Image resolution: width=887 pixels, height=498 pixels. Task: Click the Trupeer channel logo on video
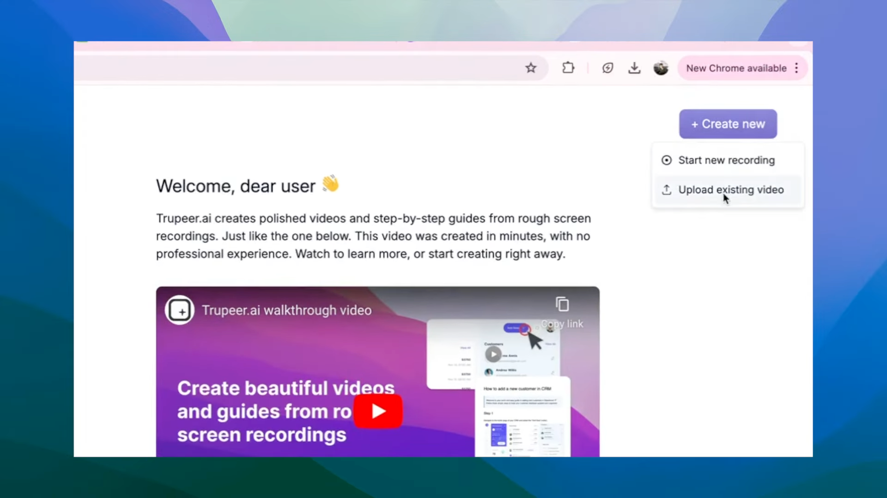pos(179,310)
